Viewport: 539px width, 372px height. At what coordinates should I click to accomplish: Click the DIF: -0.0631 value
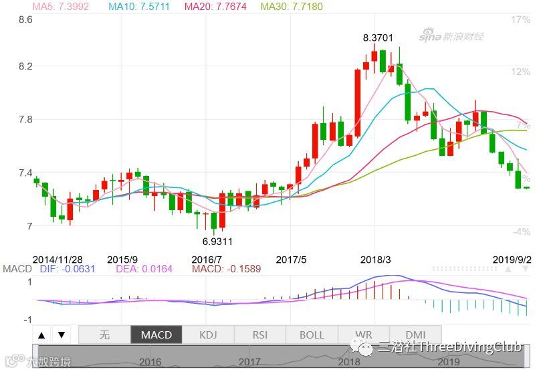68,268
